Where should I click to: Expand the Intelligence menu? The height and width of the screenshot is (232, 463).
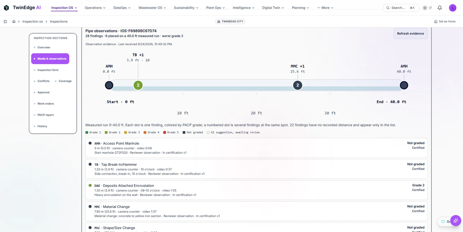coord(244,8)
